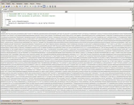Click the Step Into debug icon

pyautogui.click(x=41, y=6)
